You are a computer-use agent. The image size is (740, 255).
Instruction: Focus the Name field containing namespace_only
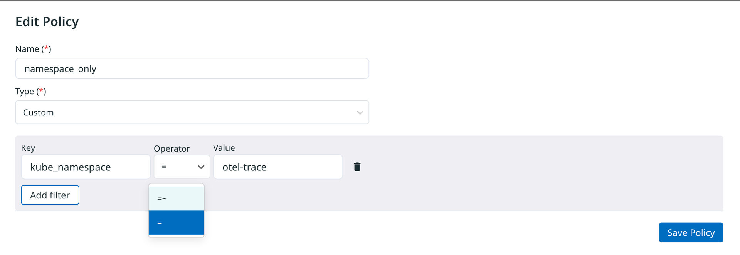point(192,69)
